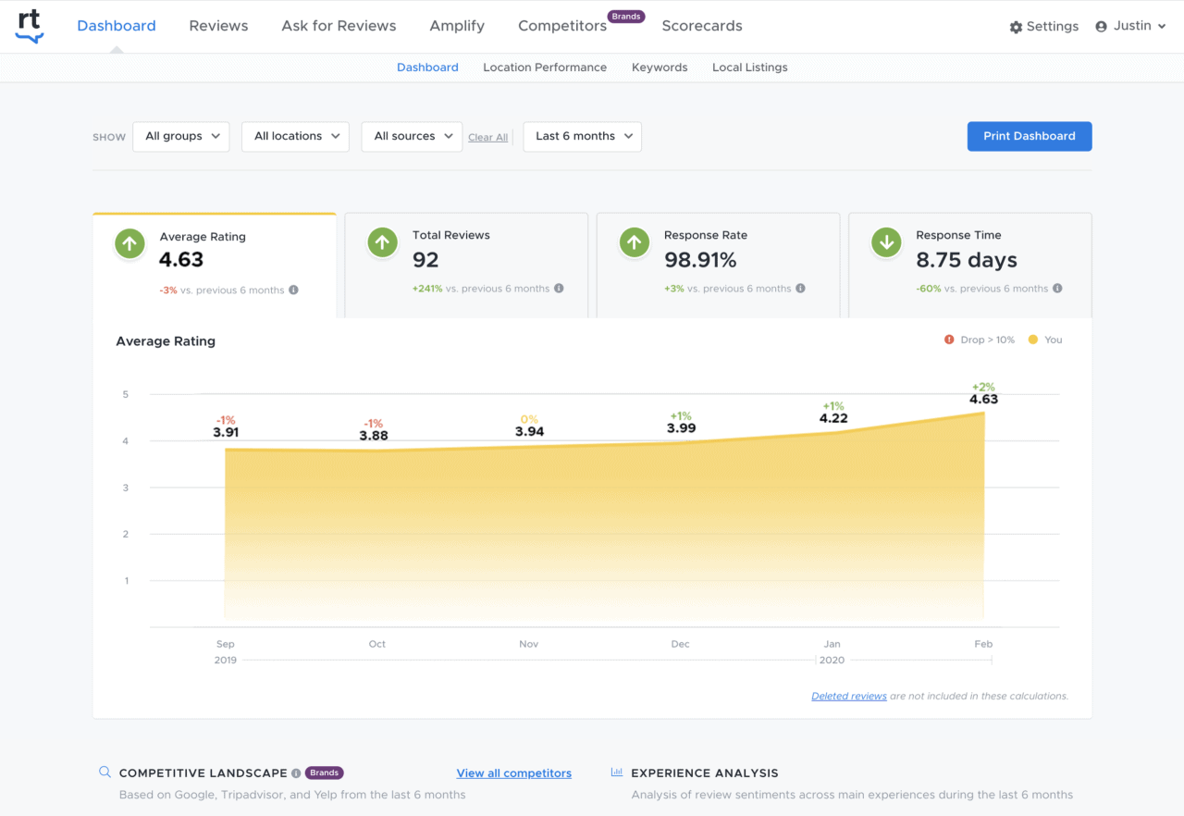1184x816 pixels.
Task: Click the bar chart icon beside Experience Analysis
Action: point(616,773)
